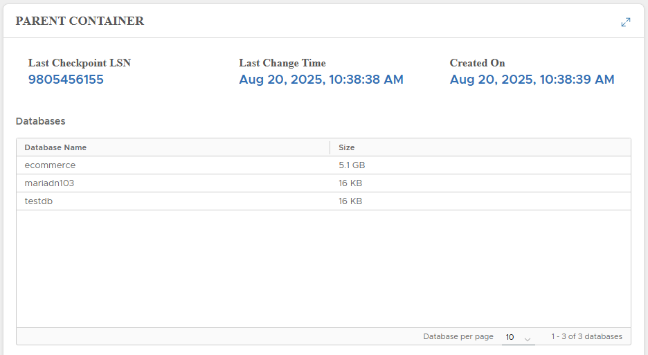
Task: Click the '1 - 3 of 3 databases' pagination text
Action: [x=586, y=336]
